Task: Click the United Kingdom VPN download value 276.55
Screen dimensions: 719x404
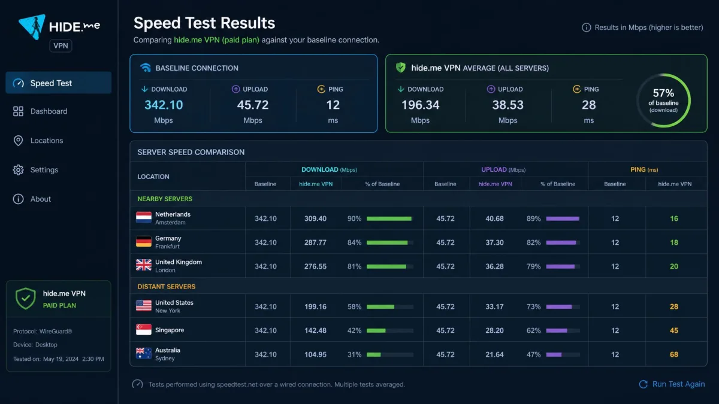Action: [x=315, y=266]
